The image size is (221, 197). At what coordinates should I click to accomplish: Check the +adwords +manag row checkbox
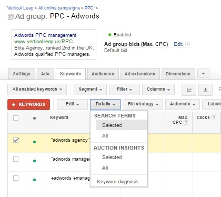pyautogui.click(x=16, y=178)
